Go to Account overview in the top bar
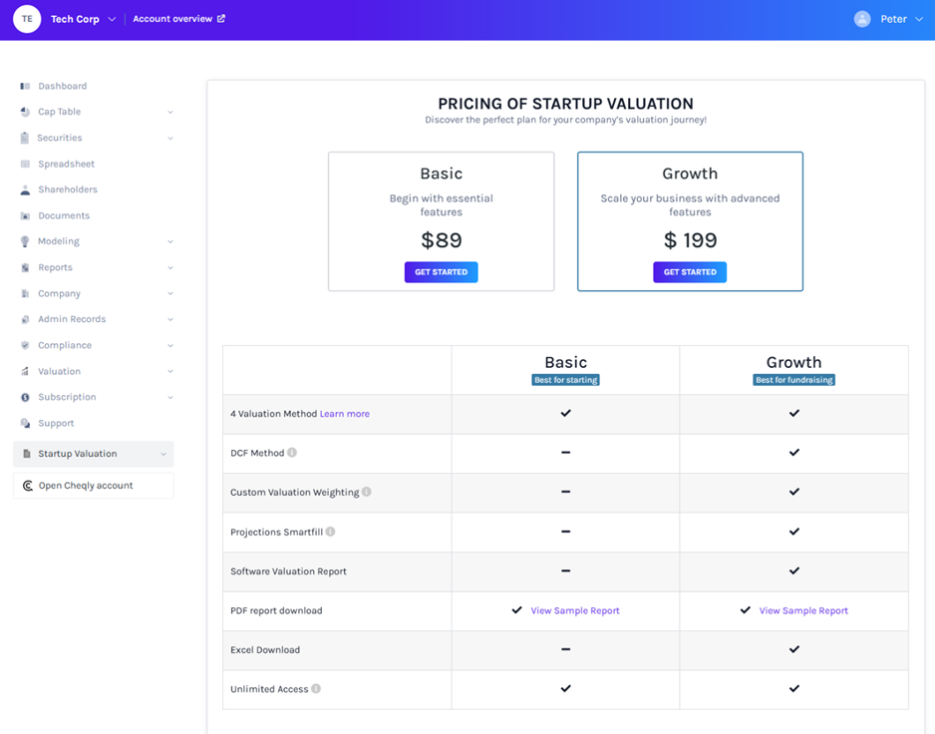Screen dimensions: 935x734 coord(178,18)
